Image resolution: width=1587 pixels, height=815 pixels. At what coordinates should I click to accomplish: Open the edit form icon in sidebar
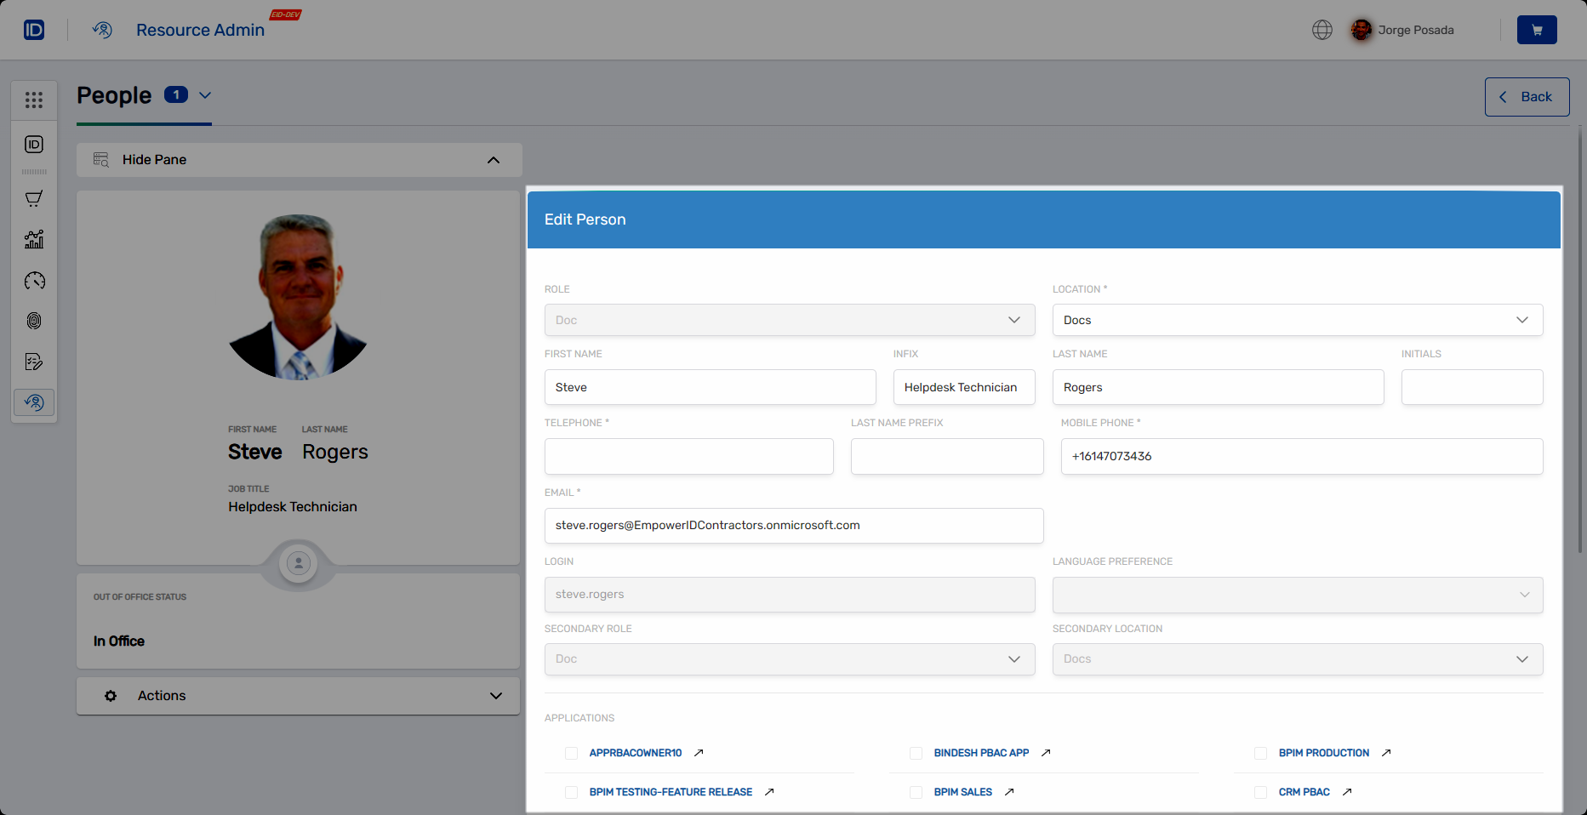click(x=34, y=362)
